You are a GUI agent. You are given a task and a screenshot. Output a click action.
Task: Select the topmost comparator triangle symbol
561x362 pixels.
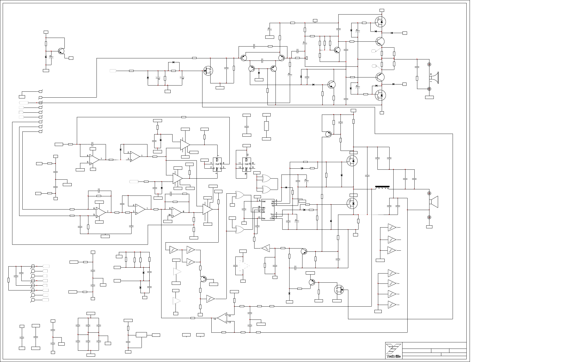pos(185,145)
